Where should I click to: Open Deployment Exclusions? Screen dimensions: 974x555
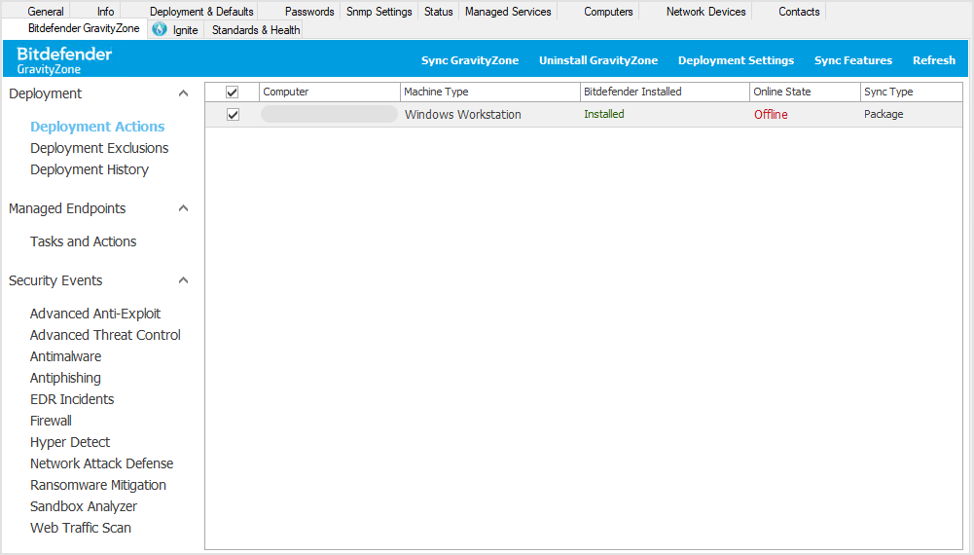pyautogui.click(x=99, y=148)
